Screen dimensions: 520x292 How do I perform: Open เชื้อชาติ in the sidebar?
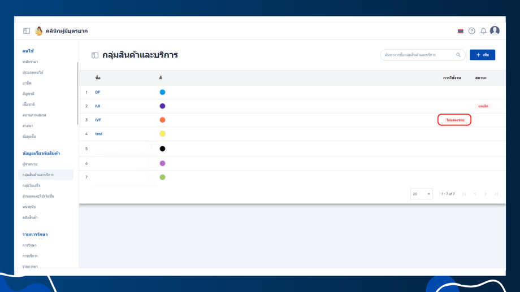click(x=28, y=104)
